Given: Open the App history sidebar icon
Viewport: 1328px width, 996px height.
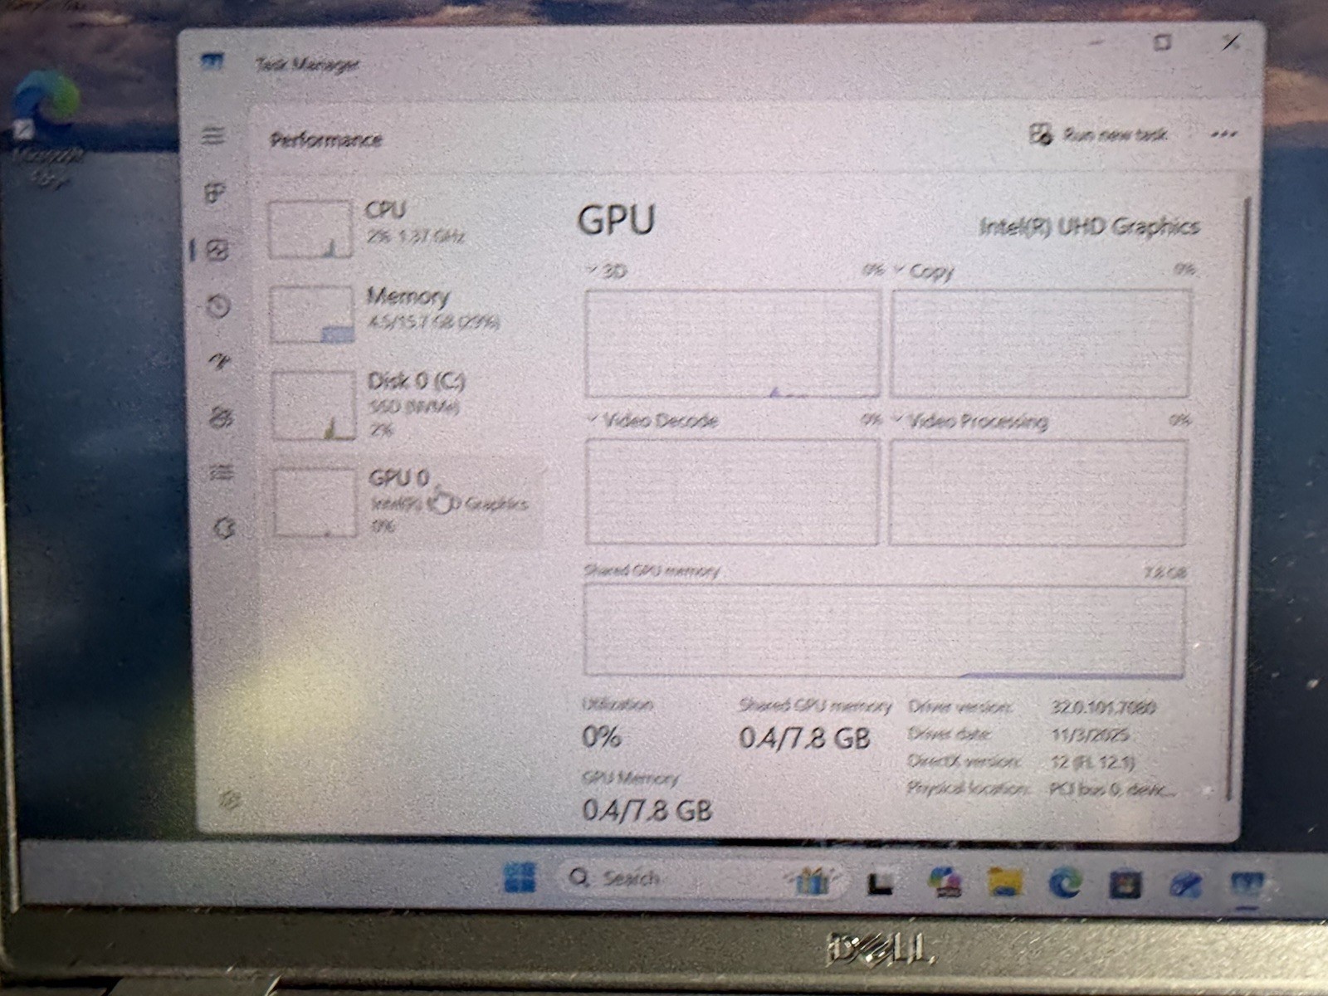Looking at the screenshot, I should pyautogui.click(x=218, y=306).
